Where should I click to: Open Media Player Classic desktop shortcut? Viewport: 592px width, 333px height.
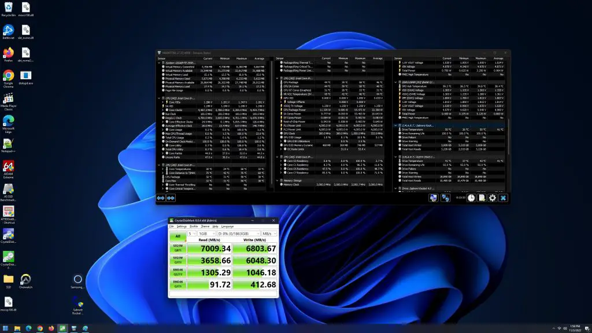(x=8, y=102)
